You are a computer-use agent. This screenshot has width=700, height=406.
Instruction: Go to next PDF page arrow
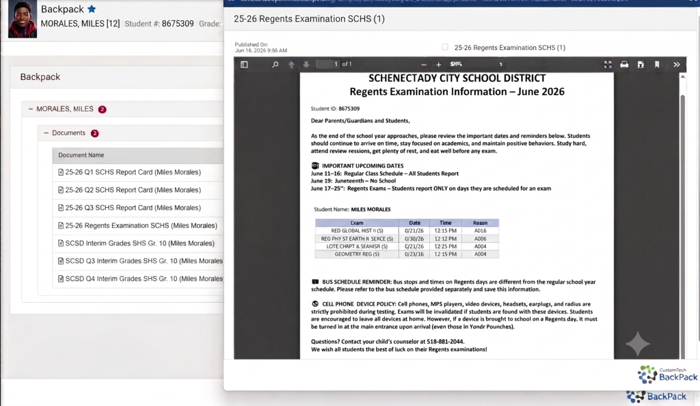point(306,64)
